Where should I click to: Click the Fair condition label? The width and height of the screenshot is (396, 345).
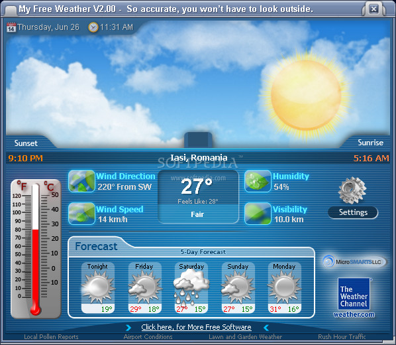(197, 214)
